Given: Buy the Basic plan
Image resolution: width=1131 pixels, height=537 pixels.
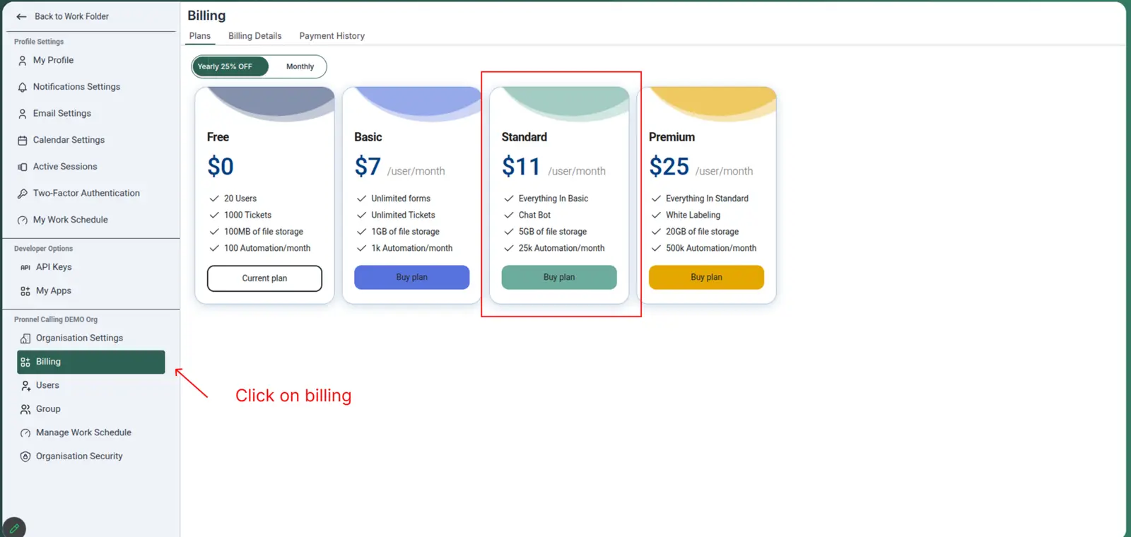Looking at the screenshot, I should (x=411, y=277).
